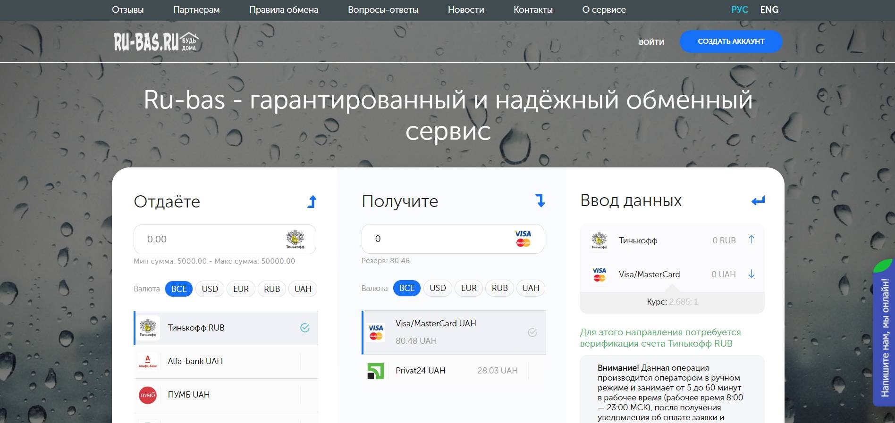895x423 pixels.
Task: Open the Новости menu item
Action: coord(466,9)
